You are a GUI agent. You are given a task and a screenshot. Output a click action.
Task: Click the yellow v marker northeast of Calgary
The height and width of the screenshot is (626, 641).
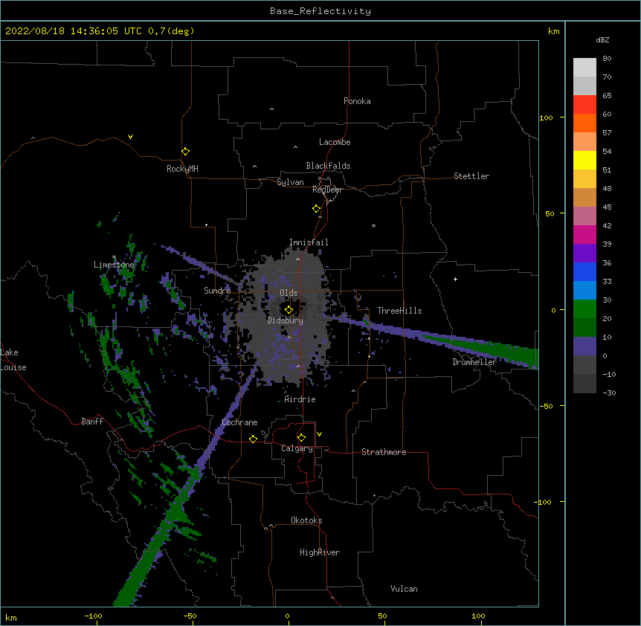point(319,434)
